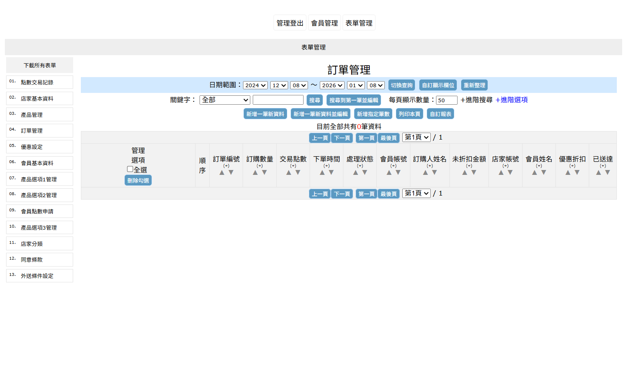The height and width of the screenshot is (383, 627).
Task: Click the up arrow under 下單時間
Action: click(322, 172)
